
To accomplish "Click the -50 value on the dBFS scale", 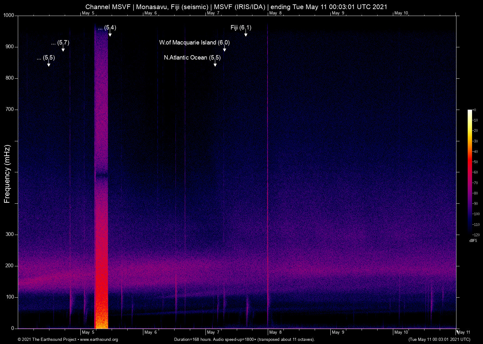I will 475,162.
